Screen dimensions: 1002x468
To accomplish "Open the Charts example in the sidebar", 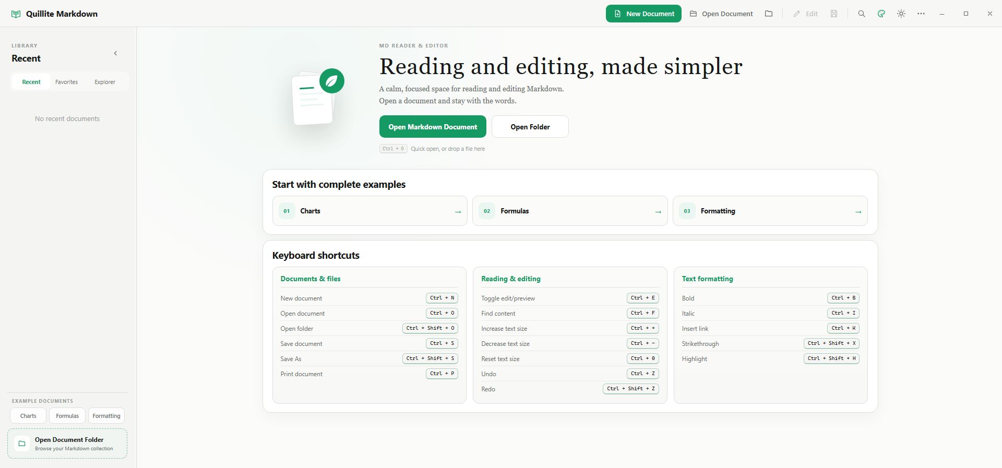I will click(x=28, y=416).
